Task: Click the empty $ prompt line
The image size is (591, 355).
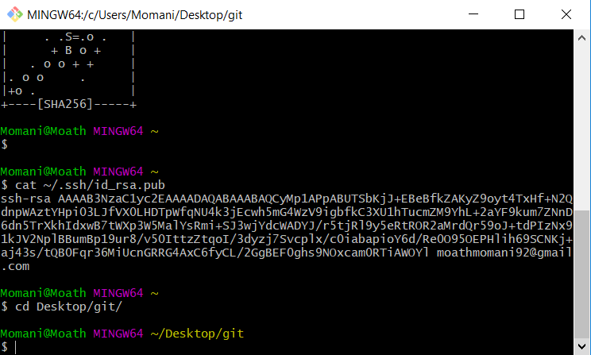Action: 5,145
